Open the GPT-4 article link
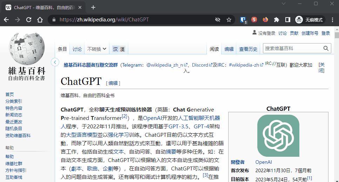The image size is (339, 182). click(x=201, y=127)
